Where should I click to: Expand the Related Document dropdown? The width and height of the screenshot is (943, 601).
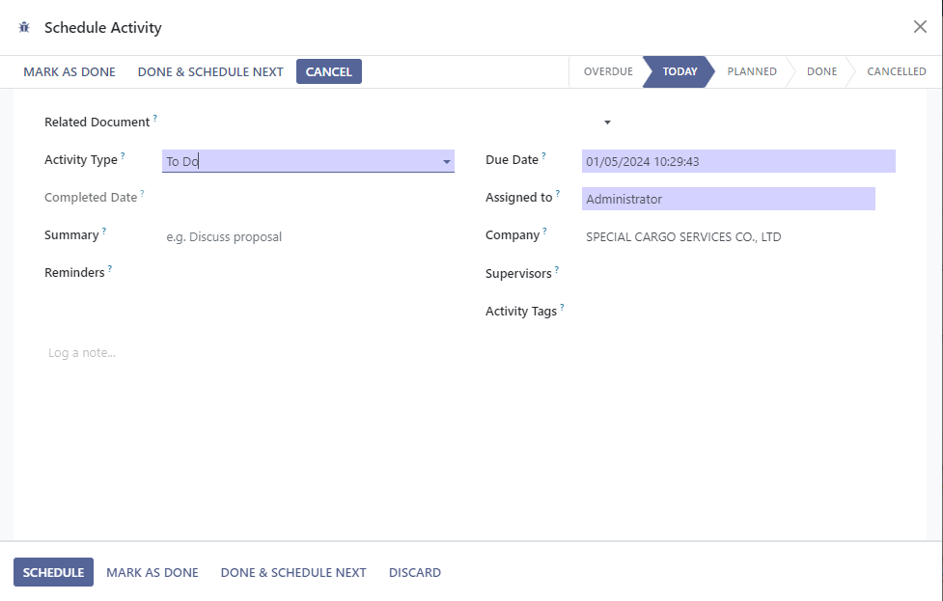pos(606,123)
